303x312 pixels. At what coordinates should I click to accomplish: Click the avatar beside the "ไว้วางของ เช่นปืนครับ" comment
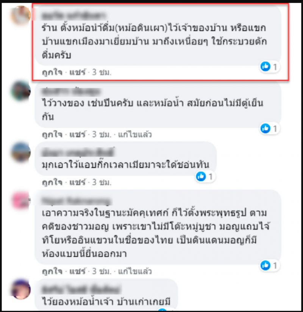click(20, 91)
